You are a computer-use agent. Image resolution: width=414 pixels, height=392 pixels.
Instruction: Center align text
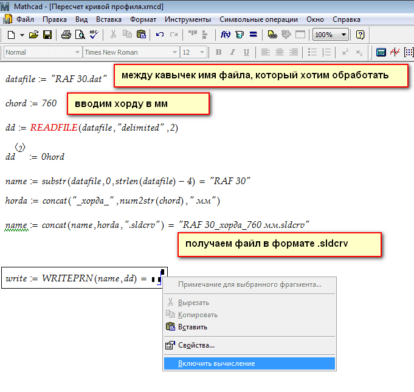280,52
